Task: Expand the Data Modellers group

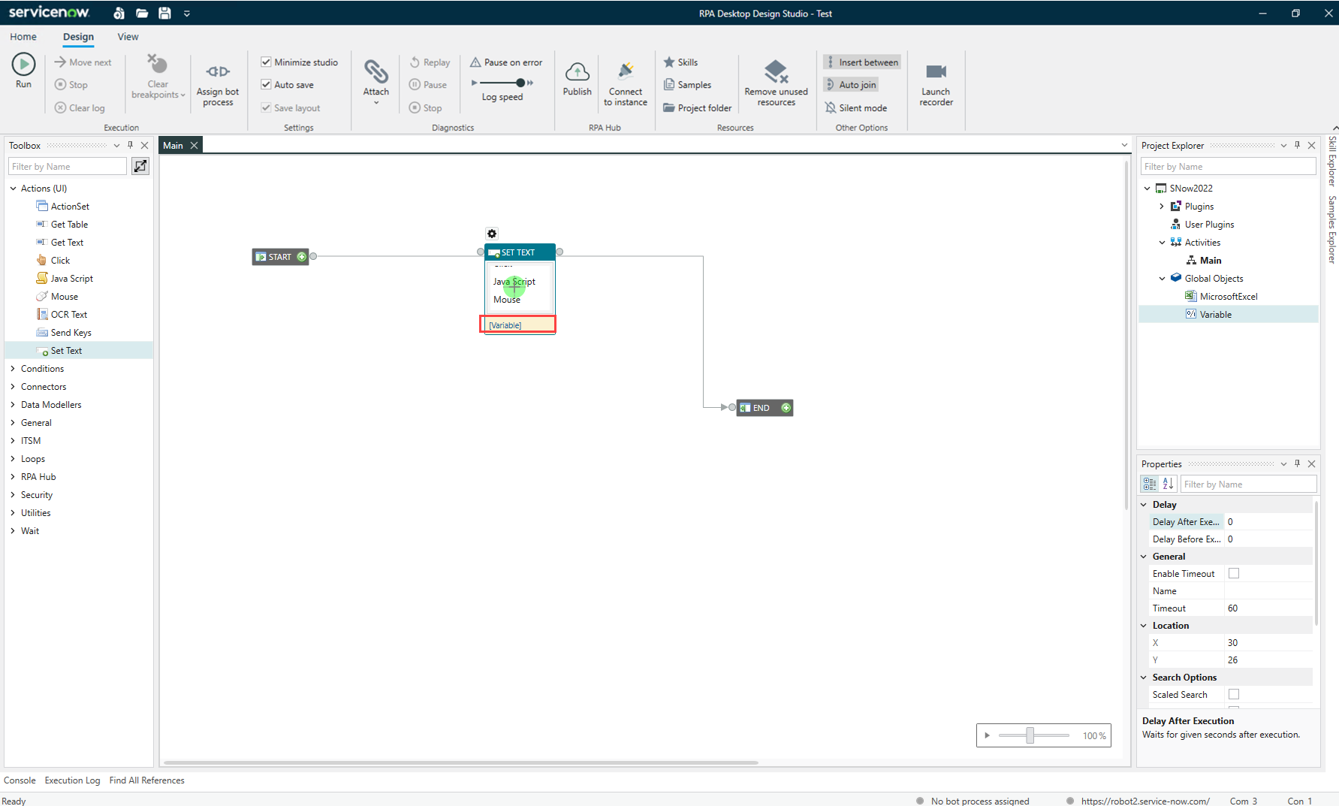Action: tap(13, 405)
